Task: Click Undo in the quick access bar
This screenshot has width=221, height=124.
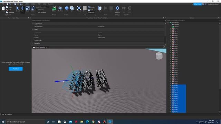Action: click(10, 4)
